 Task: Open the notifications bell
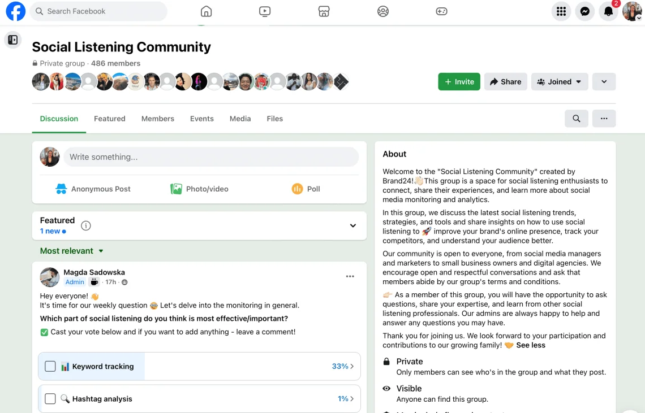click(x=609, y=11)
